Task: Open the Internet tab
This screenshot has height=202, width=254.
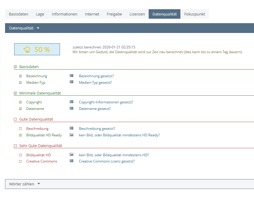Action: [x=92, y=14]
